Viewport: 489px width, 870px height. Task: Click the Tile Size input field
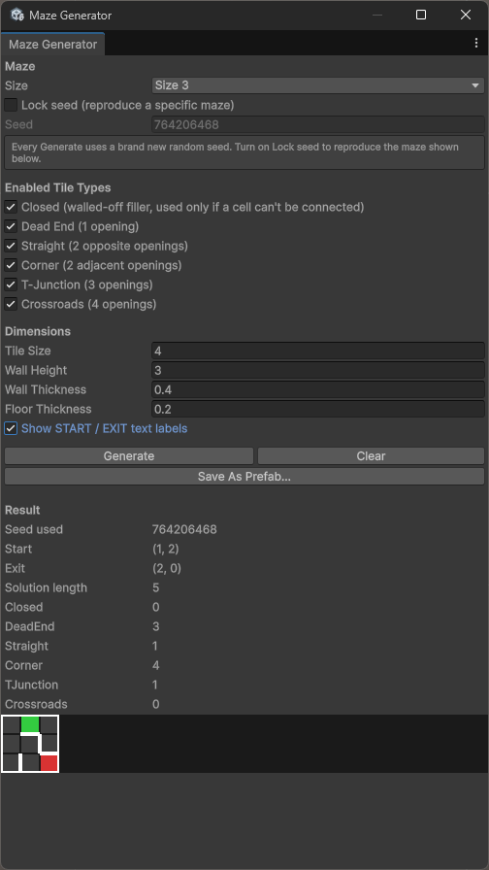(317, 351)
